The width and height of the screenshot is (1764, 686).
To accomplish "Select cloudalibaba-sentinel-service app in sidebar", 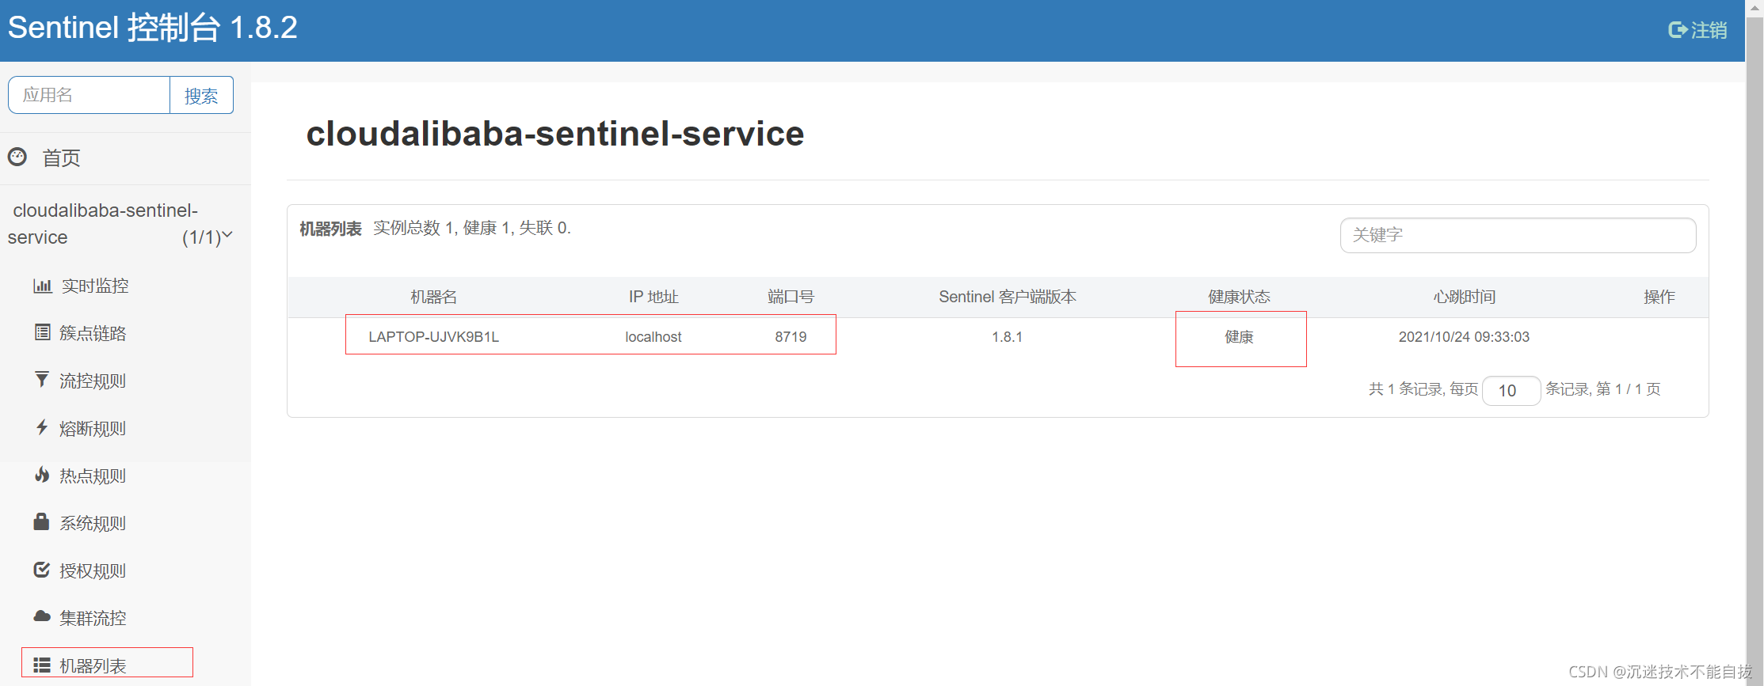I will click(x=119, y=224).
